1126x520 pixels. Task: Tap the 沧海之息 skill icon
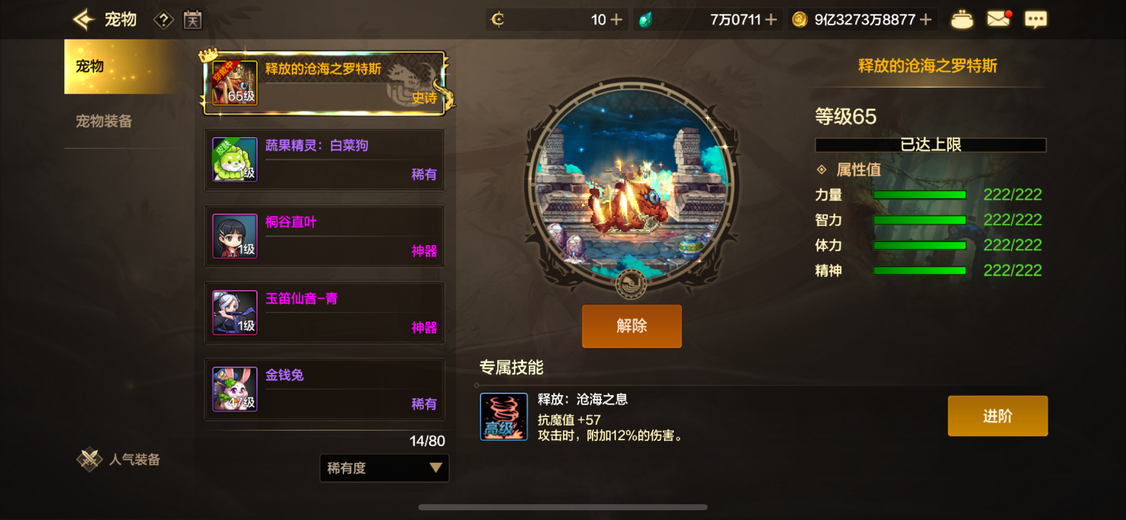click(x=503, y=416)
